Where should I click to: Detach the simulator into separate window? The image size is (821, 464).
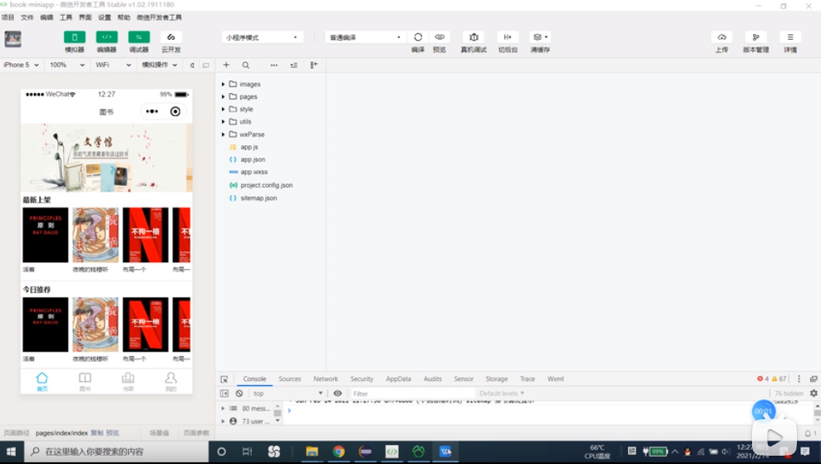206,66
